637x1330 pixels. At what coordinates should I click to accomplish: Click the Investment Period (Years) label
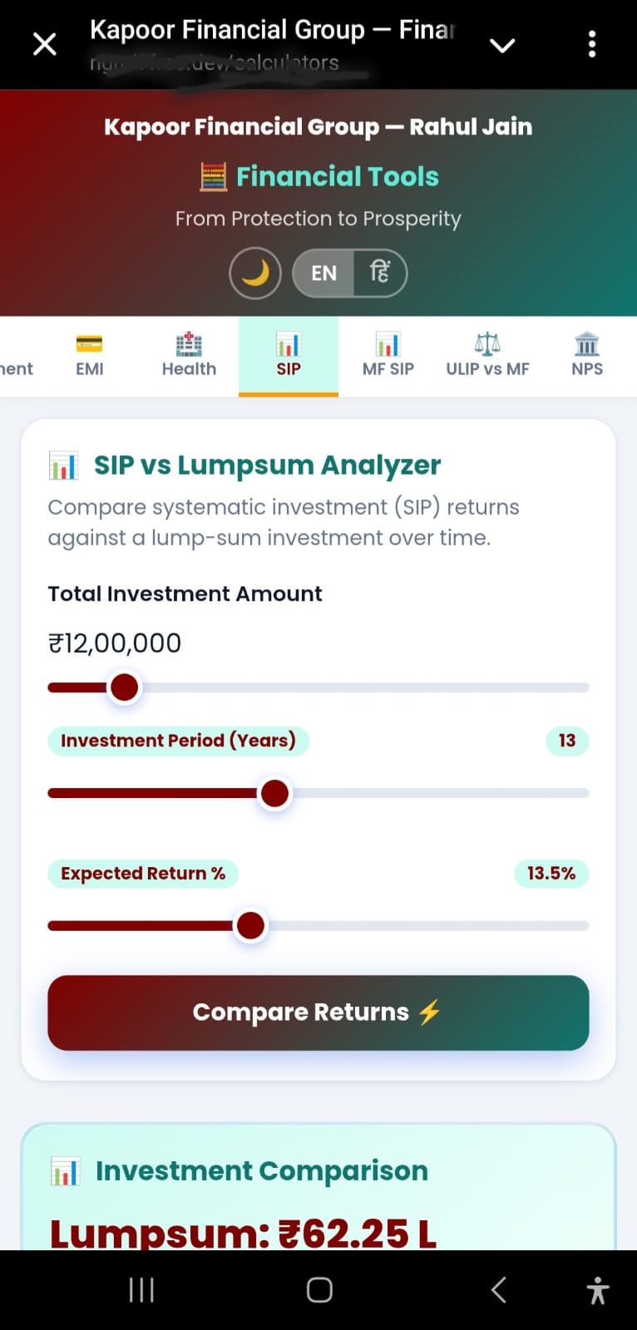178,741
